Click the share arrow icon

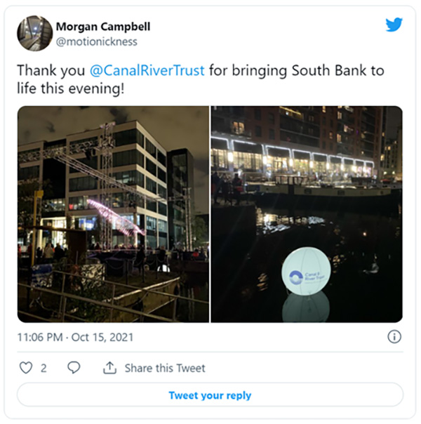click(x=109, y=368)
